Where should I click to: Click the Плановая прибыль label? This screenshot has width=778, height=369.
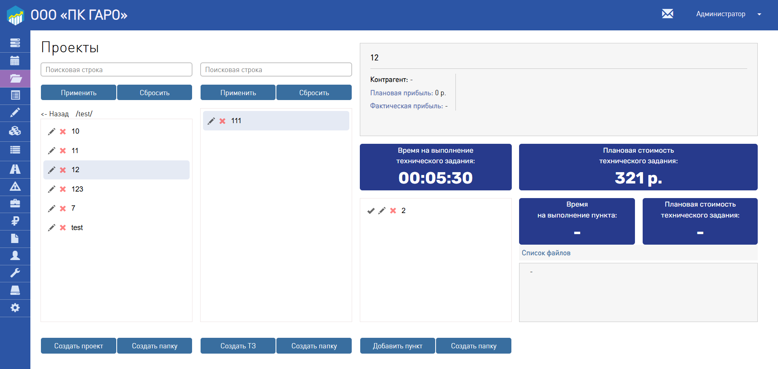click(x=402, y=93)
